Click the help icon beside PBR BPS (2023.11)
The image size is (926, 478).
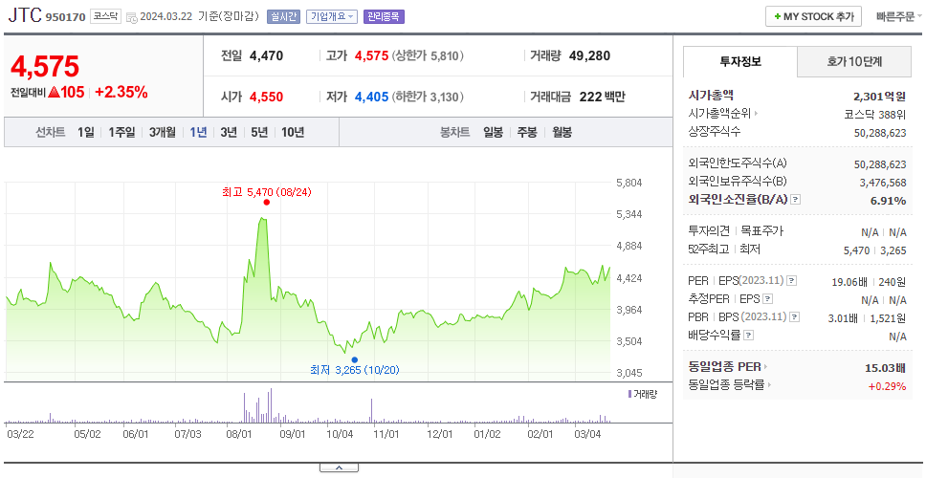795,316
